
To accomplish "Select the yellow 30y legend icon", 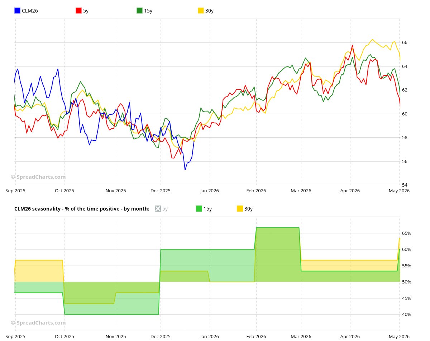I will click(200, 10).
